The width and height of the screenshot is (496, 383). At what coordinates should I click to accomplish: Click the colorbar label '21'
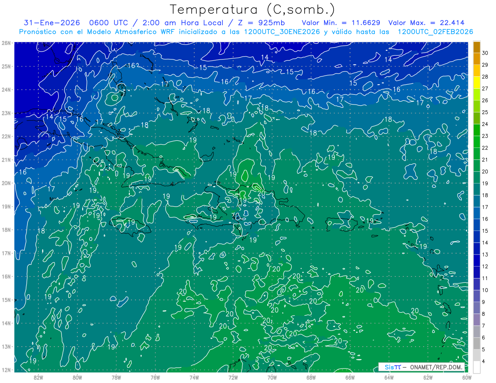click(485, 159)
